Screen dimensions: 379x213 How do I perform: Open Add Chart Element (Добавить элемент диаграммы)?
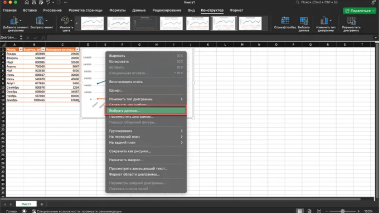(x=16, y=24)
